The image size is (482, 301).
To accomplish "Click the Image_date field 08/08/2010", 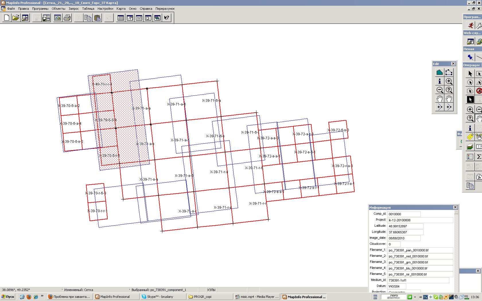I will click(404, 238).
